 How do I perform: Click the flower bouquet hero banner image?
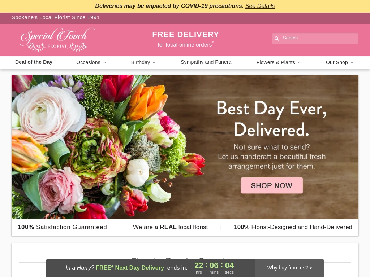click(108, 147)
